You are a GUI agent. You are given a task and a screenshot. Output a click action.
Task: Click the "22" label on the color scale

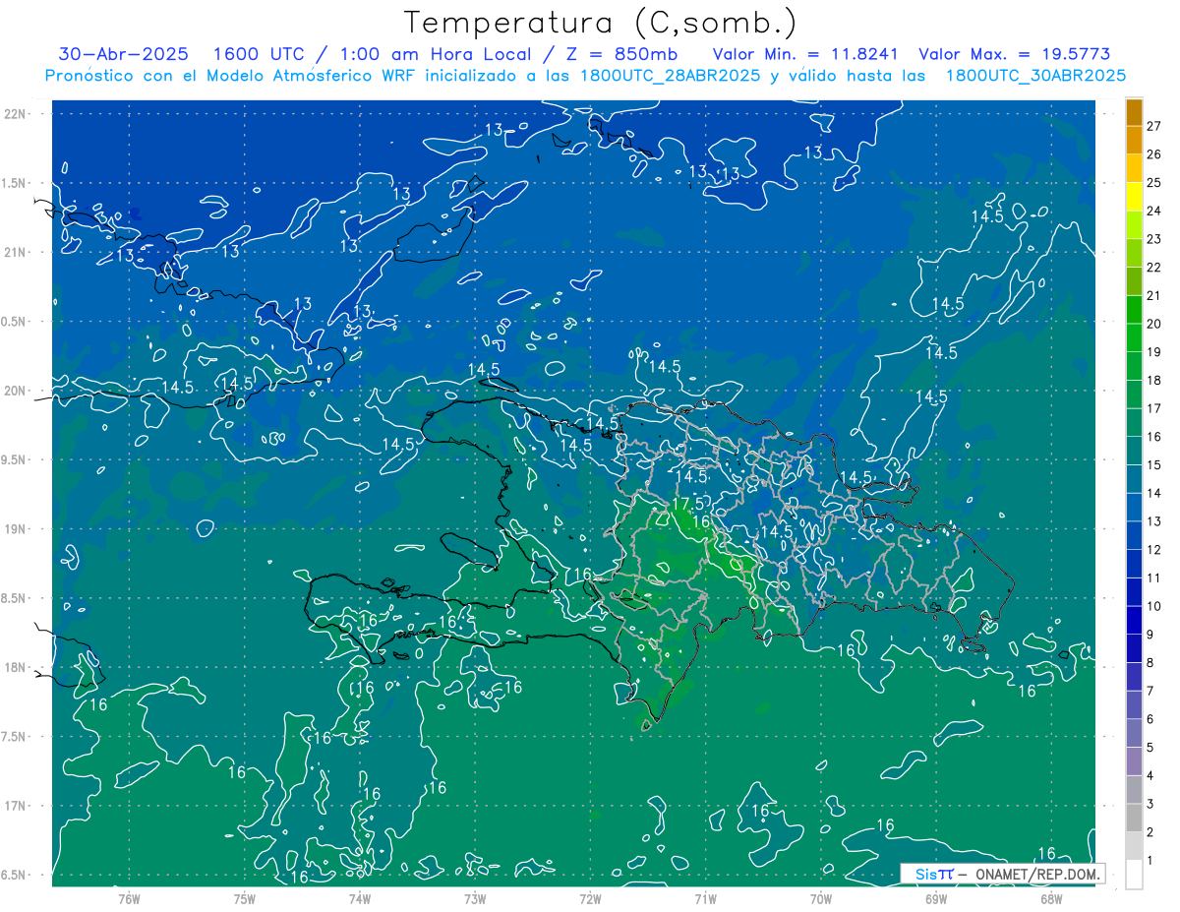(x=1154, y=268)
